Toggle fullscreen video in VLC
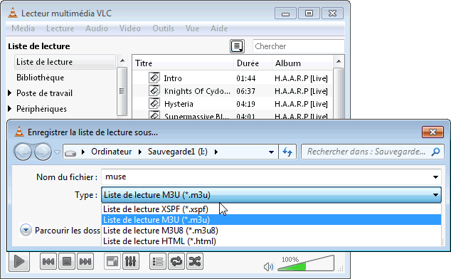The width and height of the screenshot is (451, 279). pos(112,261)
